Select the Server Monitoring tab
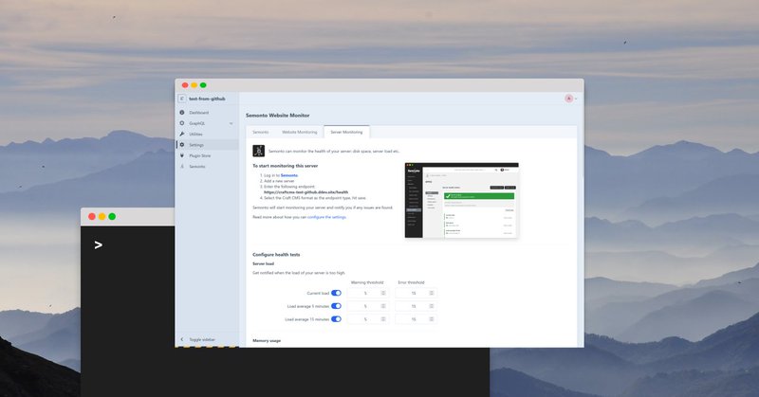The height and width of the screenshot is (397, 759). [x=346, y=132]
